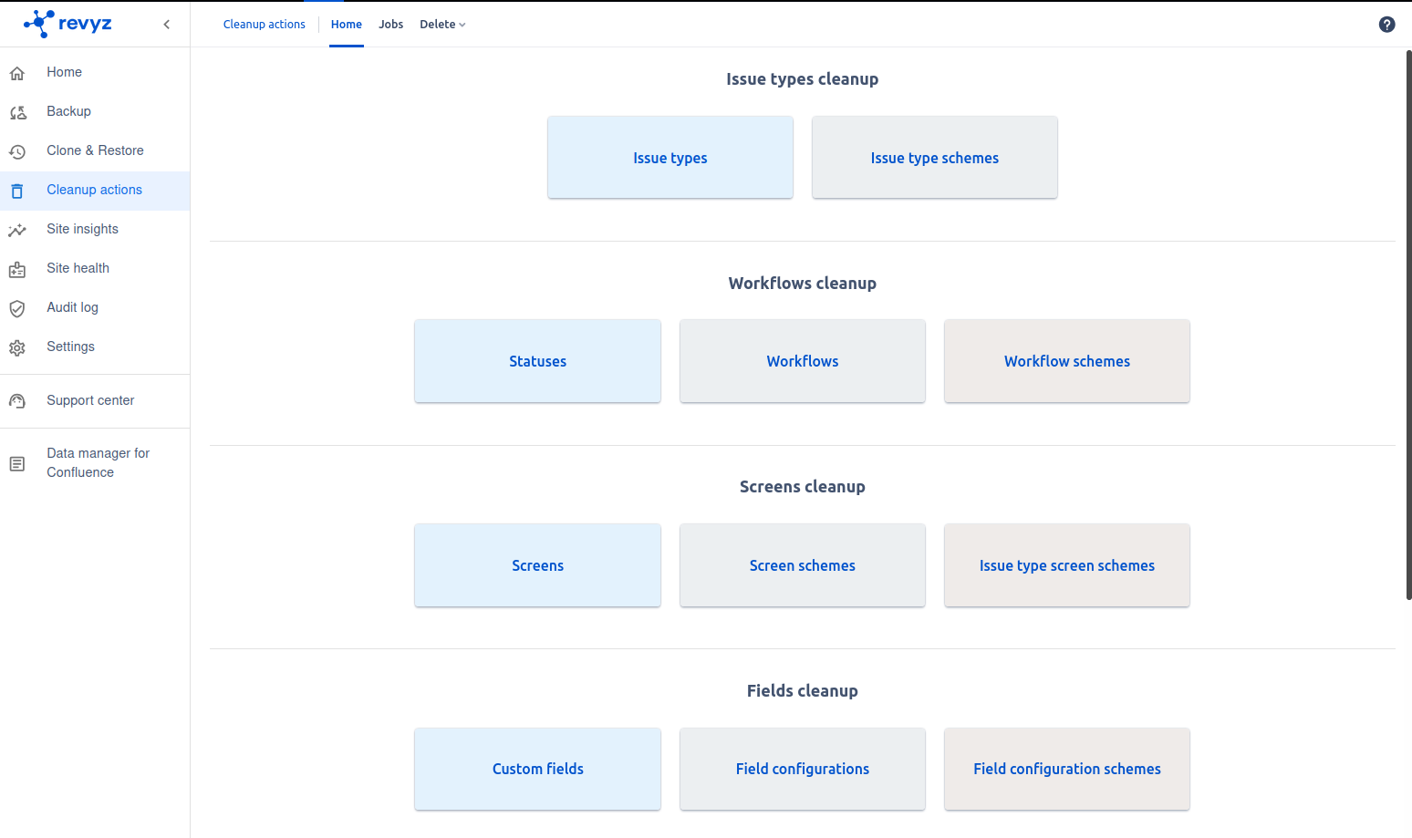Click the Backup icon in sidebar
This screenshot has width=1412, height=838.
17,112
